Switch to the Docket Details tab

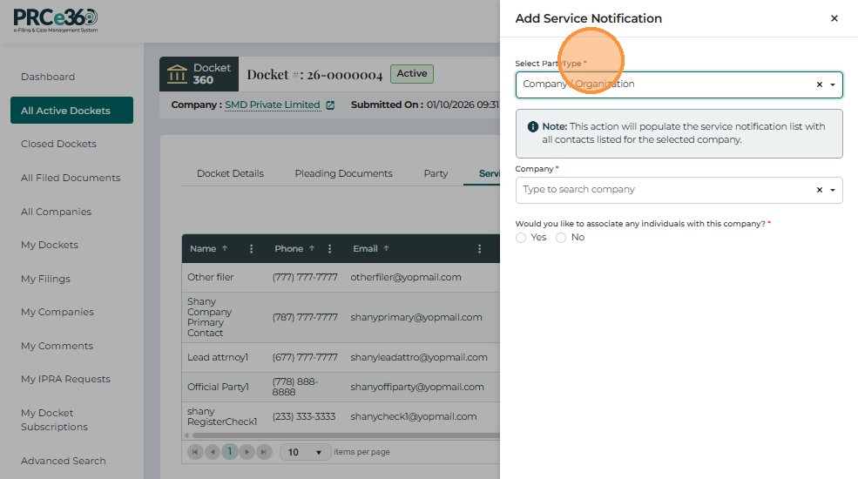230,173
